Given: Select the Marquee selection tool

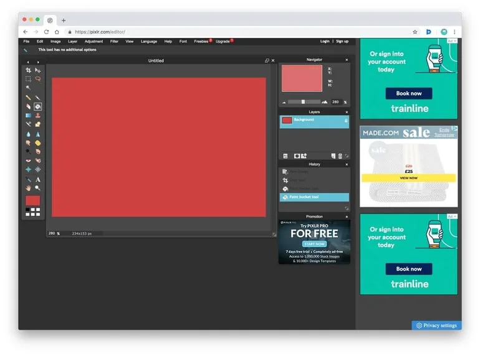Looking at the screenshot, I should [28, 79].
